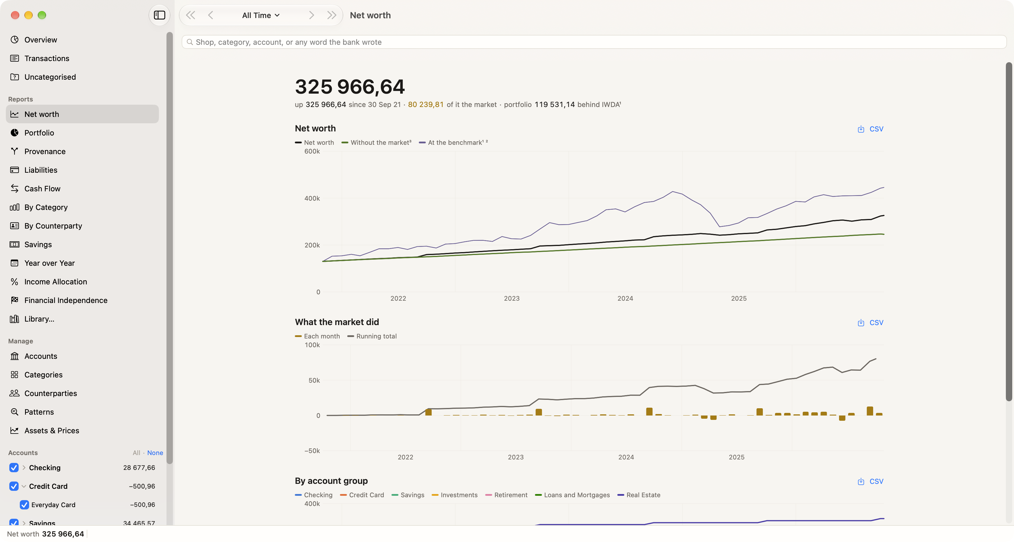Uncheck the Checking account checkbox

click(14, 467)
